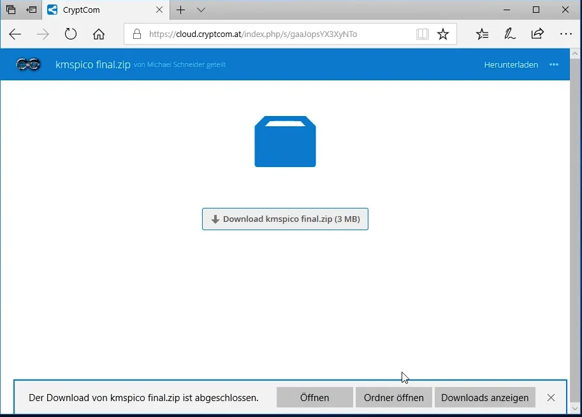Add page to favorites star

pos(443,34)
